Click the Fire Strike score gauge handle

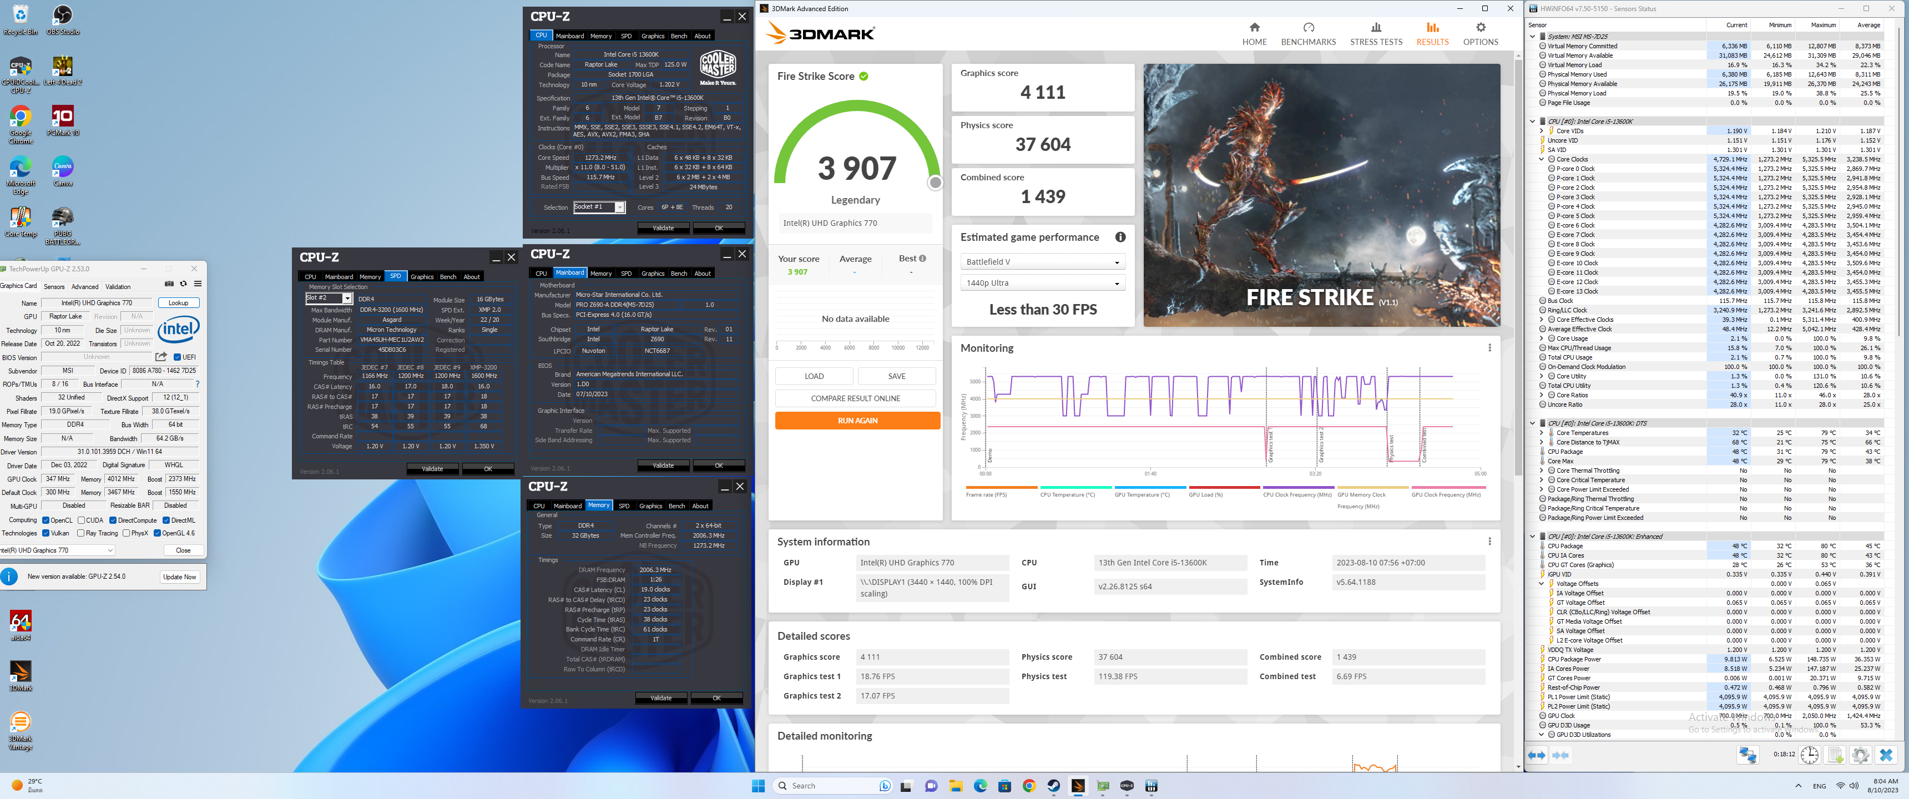(x=935, y=183)
